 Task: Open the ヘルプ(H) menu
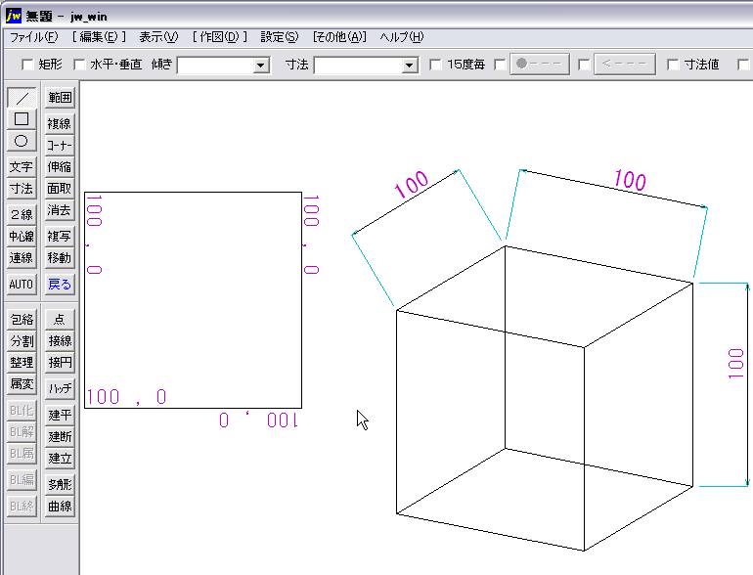pos(402,37)
